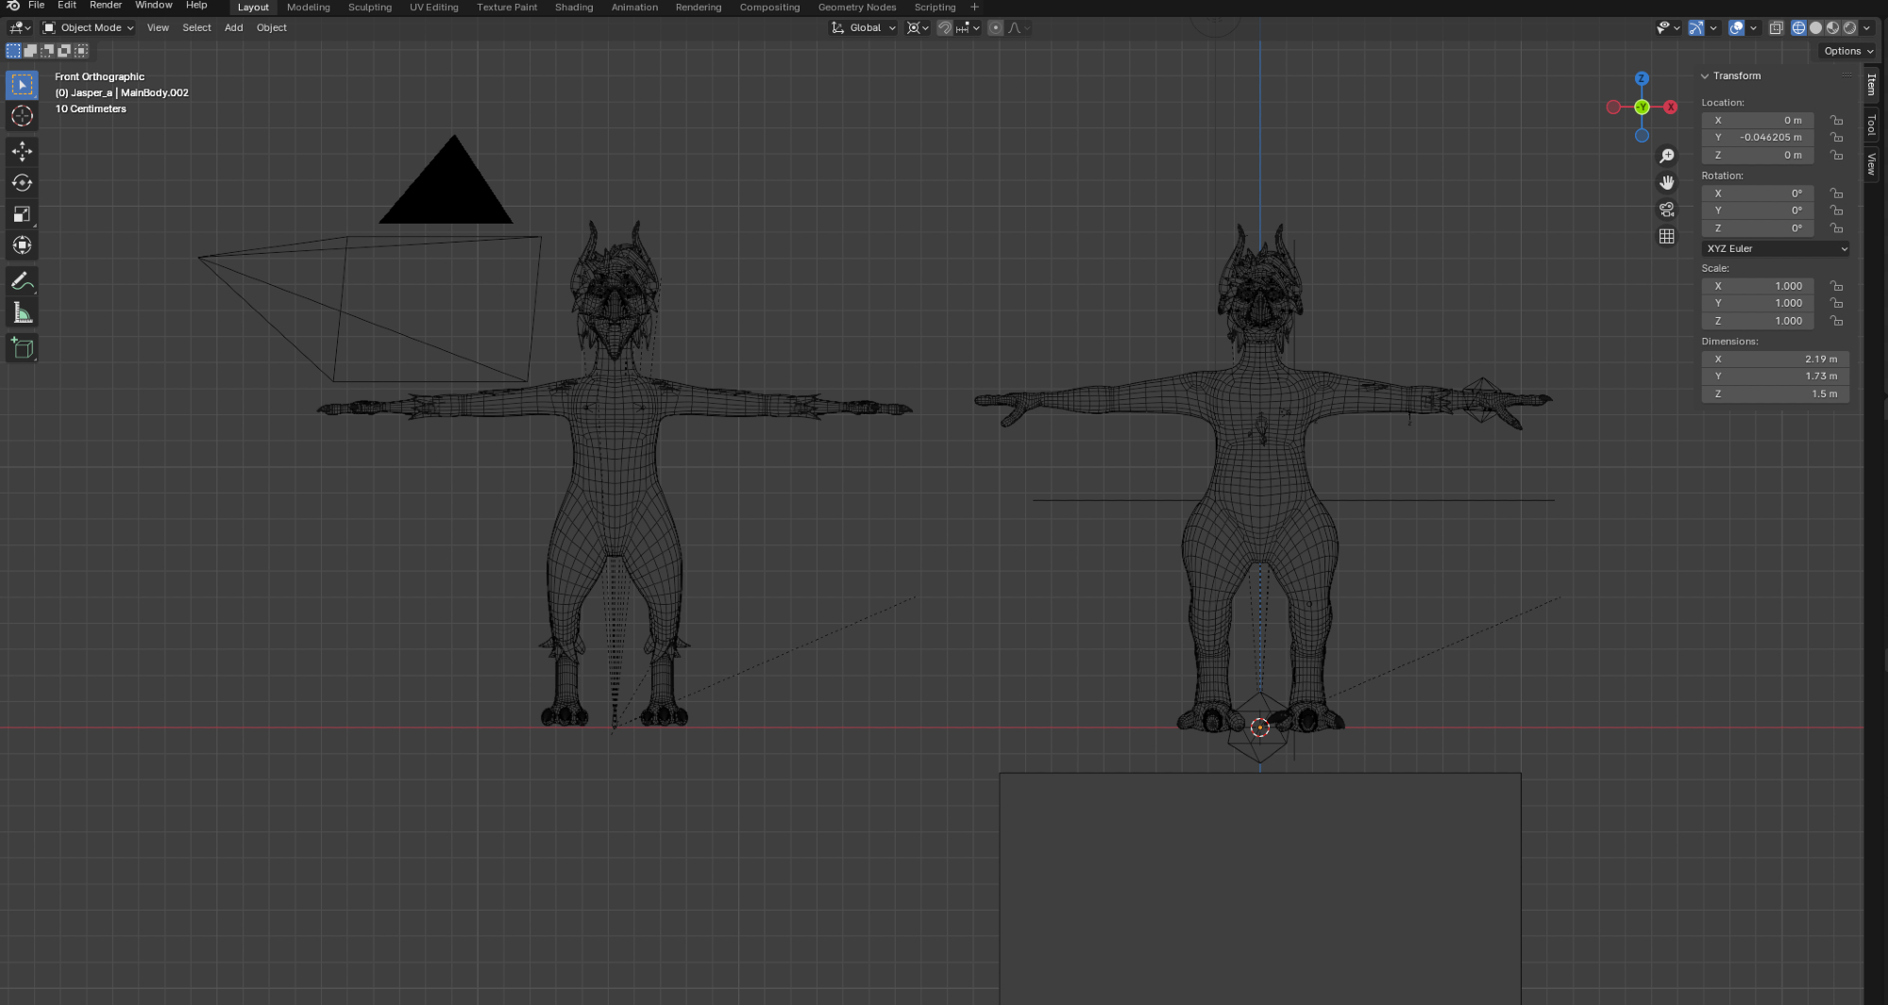Pick the Measure tool
This screenshot has width=1888, height=1005.
click(x=22, y=313)
